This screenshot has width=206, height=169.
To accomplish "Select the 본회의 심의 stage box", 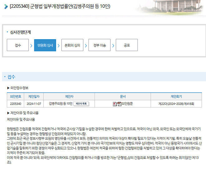I will tap(72, 45).
